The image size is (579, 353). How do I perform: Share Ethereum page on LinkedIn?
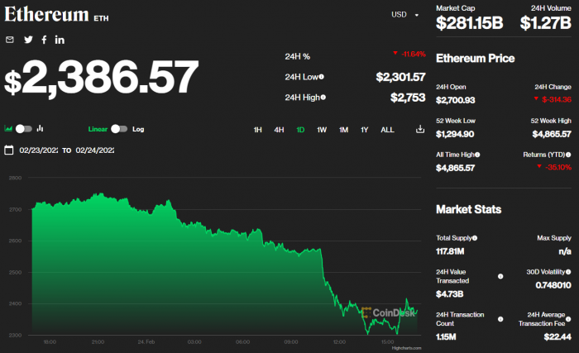coord(60,40)
